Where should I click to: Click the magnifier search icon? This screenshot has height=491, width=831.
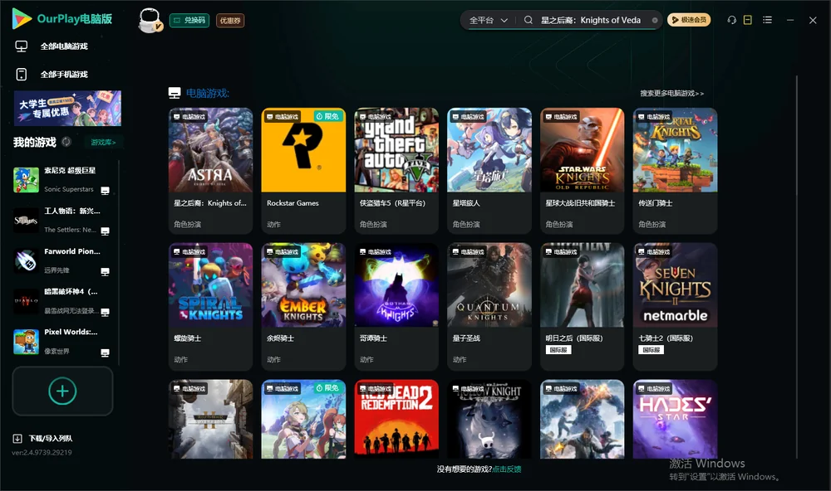coord(529,20)
